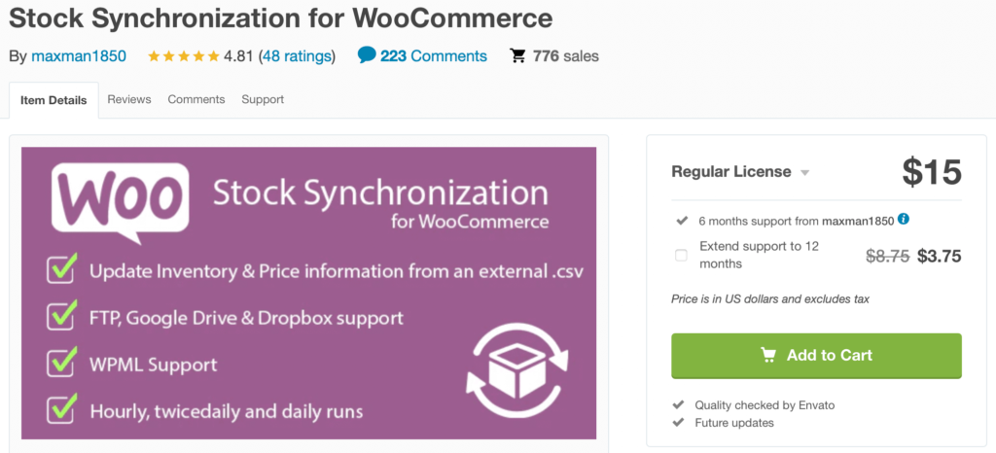Open the Regular License selector label

[x=731, y=172]
